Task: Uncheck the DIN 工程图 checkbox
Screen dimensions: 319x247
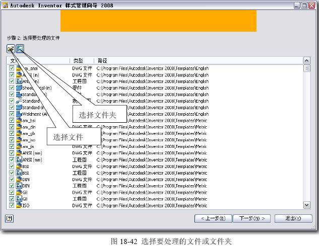Action: pos(12,186)
